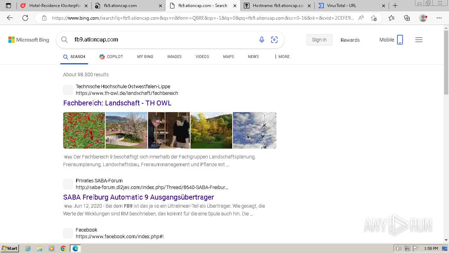Add this page to favorites

[374, 18]
